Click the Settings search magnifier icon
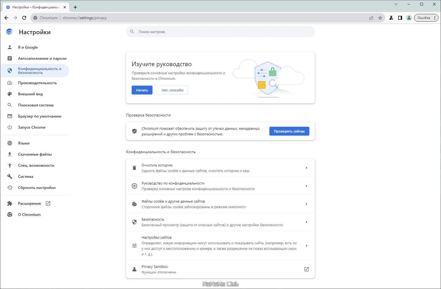Viewport: 441px width, 289px height. (x=132, y=32)
